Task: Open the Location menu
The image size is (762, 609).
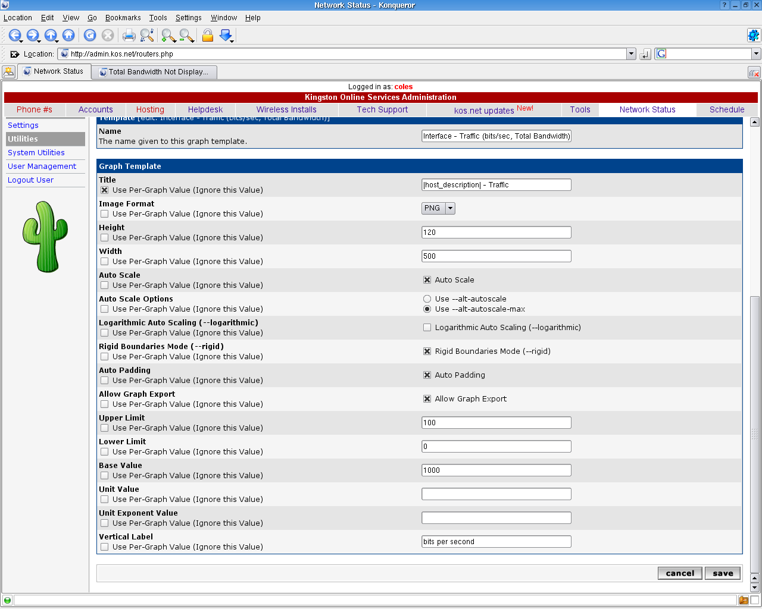Action: [18, 18]
